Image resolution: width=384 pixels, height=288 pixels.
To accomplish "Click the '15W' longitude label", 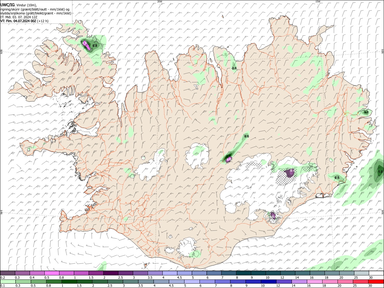I will tap(318, 1).
